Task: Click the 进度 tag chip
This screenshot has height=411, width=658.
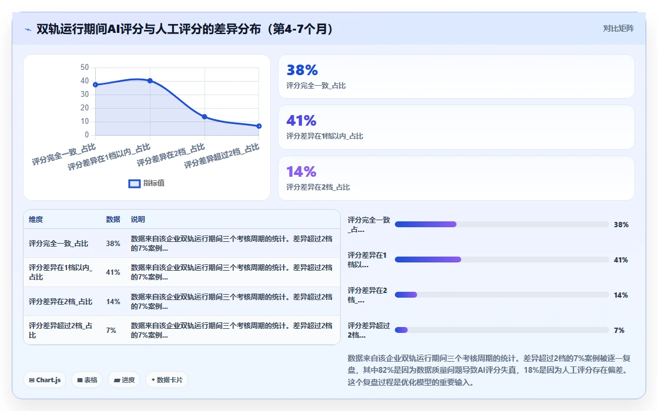Action: coord(124,380)
